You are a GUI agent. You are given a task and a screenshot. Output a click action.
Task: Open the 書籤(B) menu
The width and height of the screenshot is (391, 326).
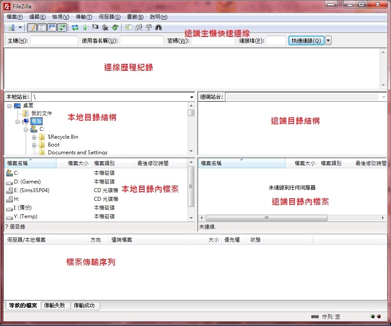(135, 17)
